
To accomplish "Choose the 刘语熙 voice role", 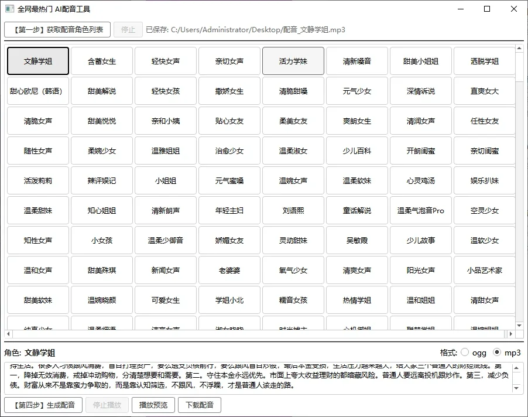I will [293, 210].
